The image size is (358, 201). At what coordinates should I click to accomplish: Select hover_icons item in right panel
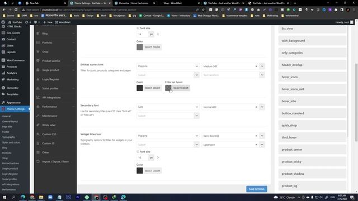click(312, 77)
